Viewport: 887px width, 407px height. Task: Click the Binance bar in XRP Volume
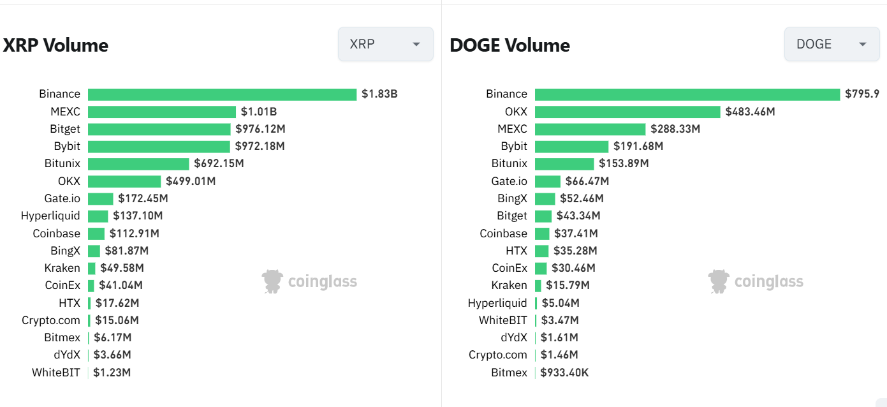[x=222, y=94]
